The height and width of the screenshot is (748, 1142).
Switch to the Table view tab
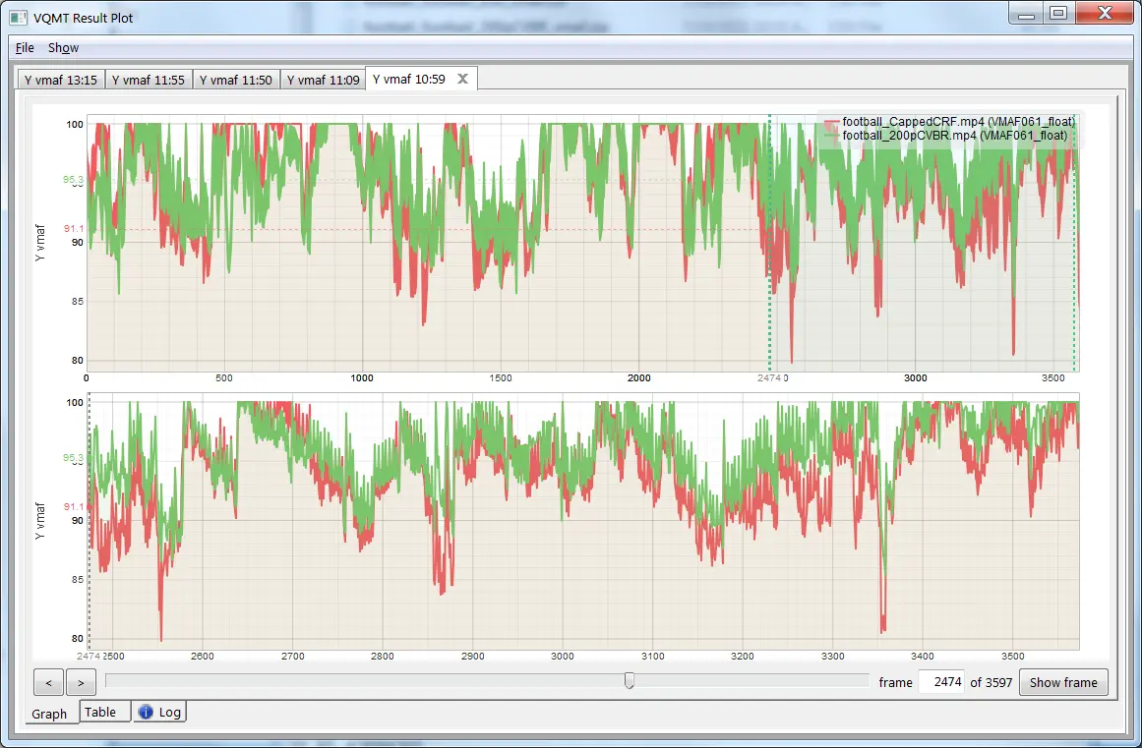pos(100,712)
